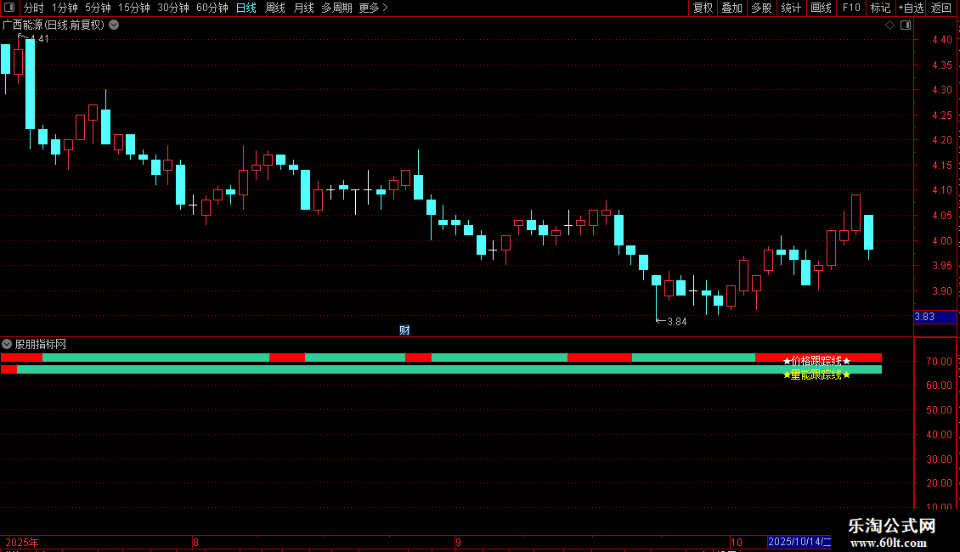
Task: Open dropdown beside 股朋指标网 indicator
Action: (7, 344)
